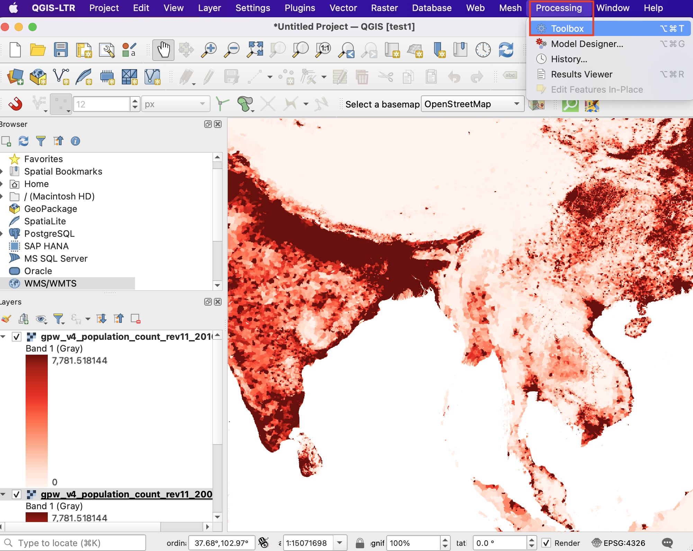693x551 pixels.
Task: Select WMS/WMTS in the Browser panel
Action: (50, 283)
